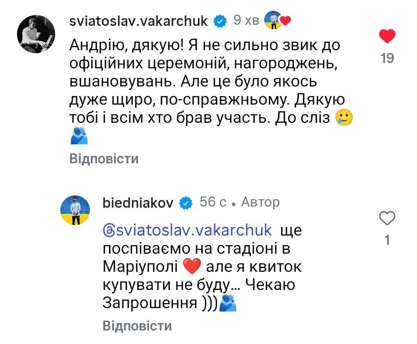Click verified badge next to sviatoslav.vakarchuk
The height and width of the screenshot is (344, 417).
[220, 21]
